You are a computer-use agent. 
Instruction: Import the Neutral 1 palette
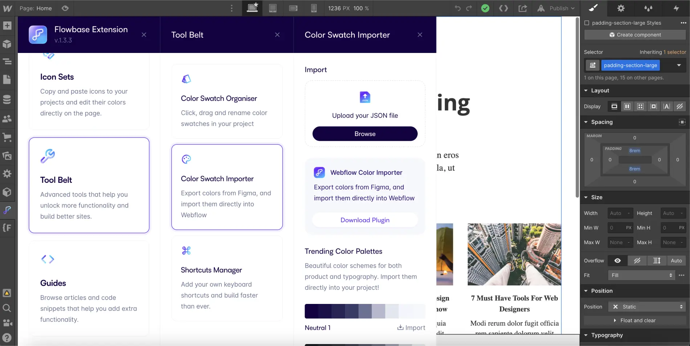pos(411,328)
